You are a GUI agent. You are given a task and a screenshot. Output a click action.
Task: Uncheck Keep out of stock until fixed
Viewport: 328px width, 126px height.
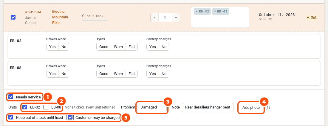tap(11, 117)
